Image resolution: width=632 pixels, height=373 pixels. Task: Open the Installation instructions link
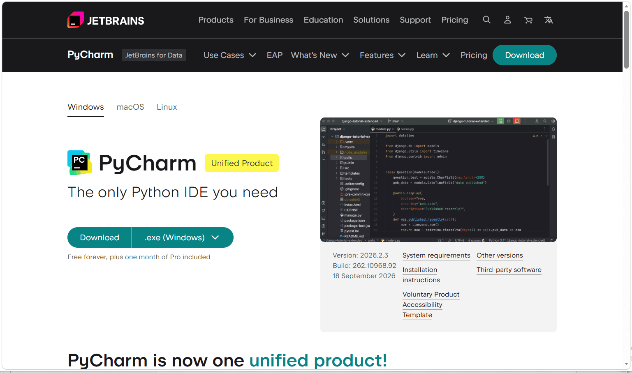(x=421, y=275)
